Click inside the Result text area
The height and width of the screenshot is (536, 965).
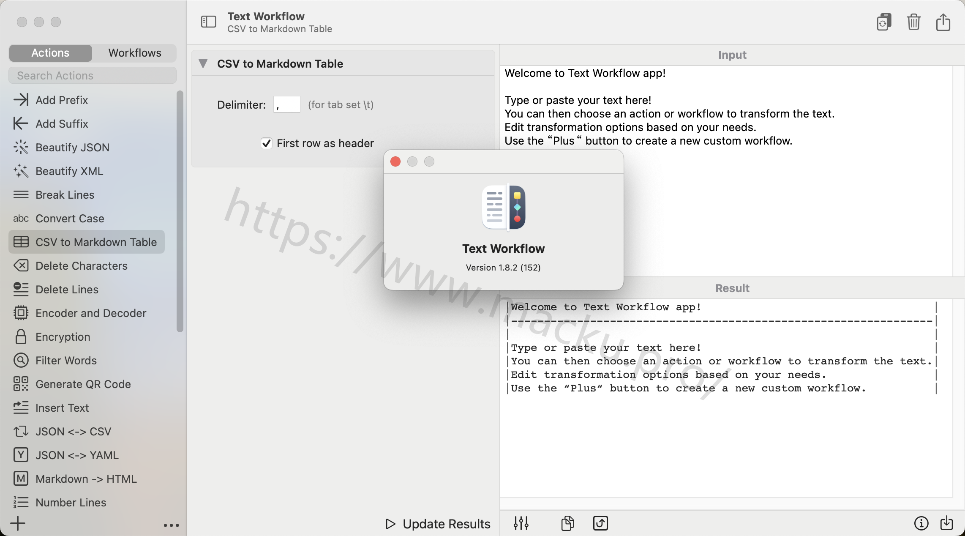pos(726,398)
